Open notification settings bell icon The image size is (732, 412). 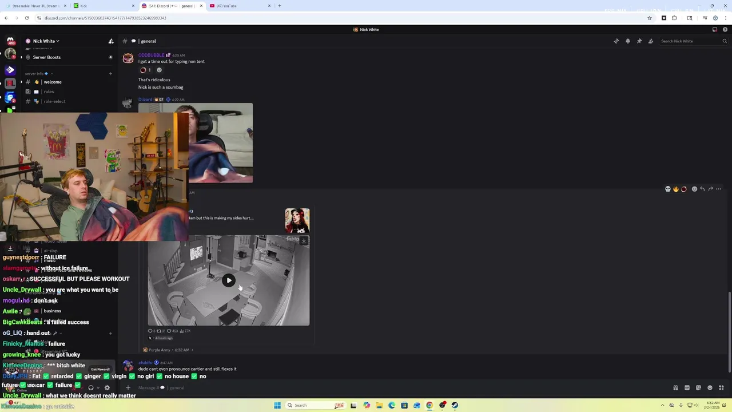point(628,41)
